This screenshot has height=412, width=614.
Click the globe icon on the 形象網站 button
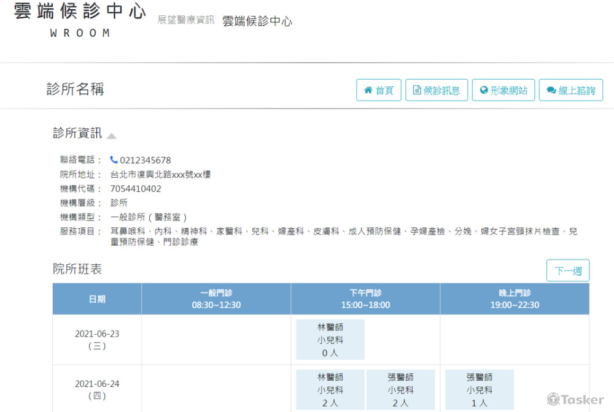coord(483,90)
